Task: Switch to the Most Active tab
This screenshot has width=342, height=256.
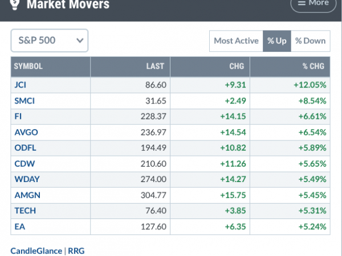Action: click(x=236, y=41)
